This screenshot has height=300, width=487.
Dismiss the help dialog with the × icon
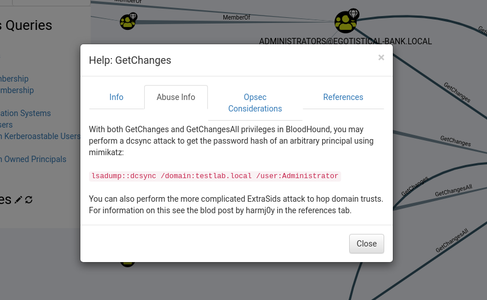point(381,57)
